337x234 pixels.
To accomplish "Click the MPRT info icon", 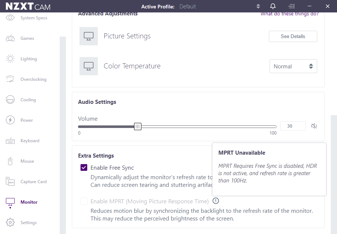I will (x=215, y=201).
